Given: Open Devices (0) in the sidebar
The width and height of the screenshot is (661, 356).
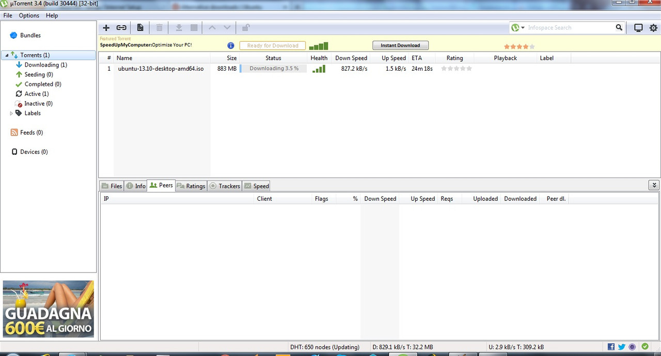Looking at the screenshot, I should coord(29,152).
